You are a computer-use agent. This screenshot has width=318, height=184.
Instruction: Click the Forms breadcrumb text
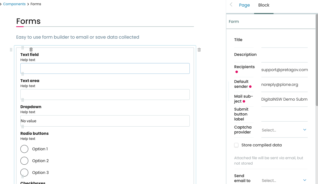[x=36, y=4]
